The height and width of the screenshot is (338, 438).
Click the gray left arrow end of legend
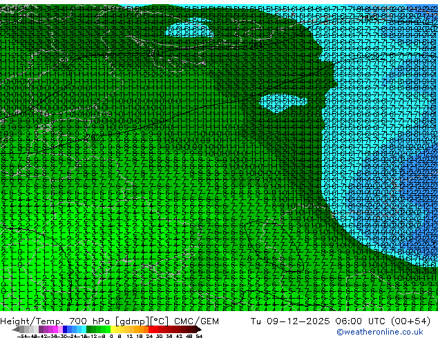coord(16,329)
